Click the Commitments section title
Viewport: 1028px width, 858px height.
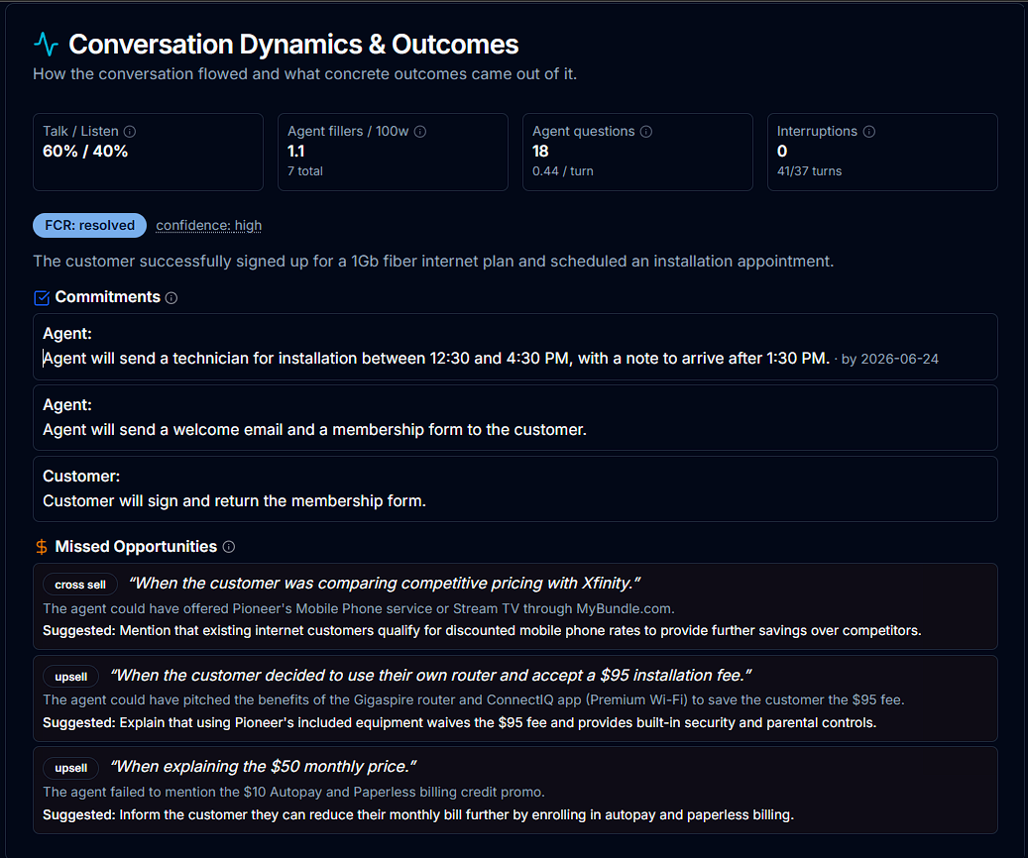[x=107, y=297]
